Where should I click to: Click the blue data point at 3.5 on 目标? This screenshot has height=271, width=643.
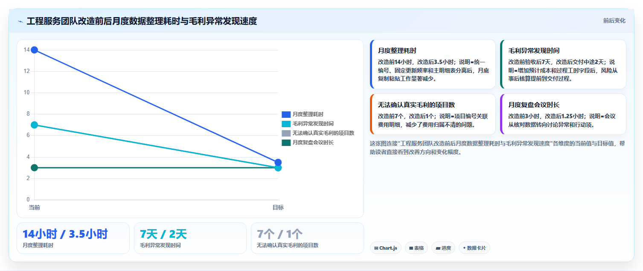(278, 162)
